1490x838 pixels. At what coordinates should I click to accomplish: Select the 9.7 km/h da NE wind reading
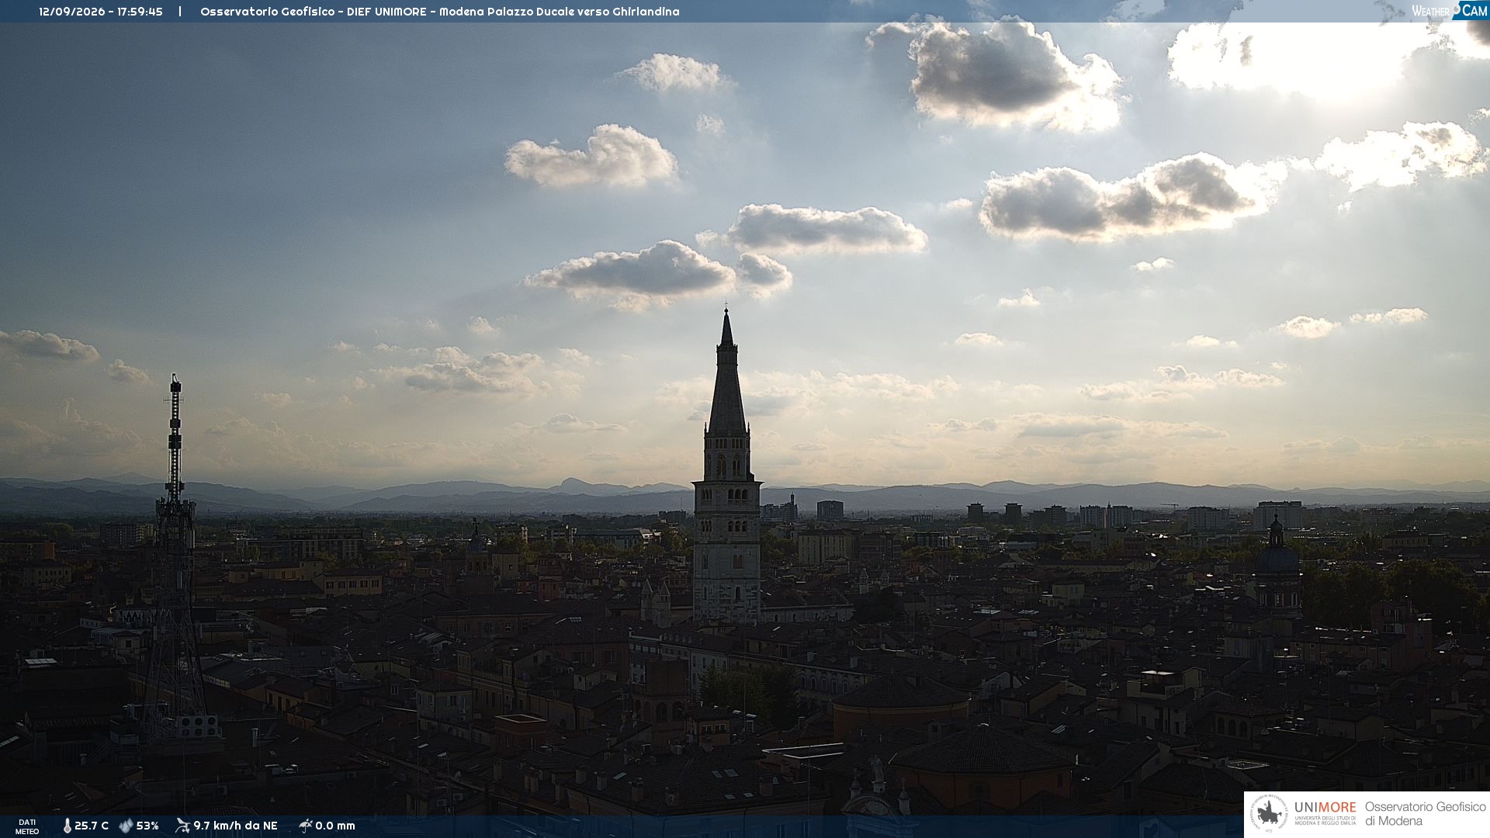point(235,826)
